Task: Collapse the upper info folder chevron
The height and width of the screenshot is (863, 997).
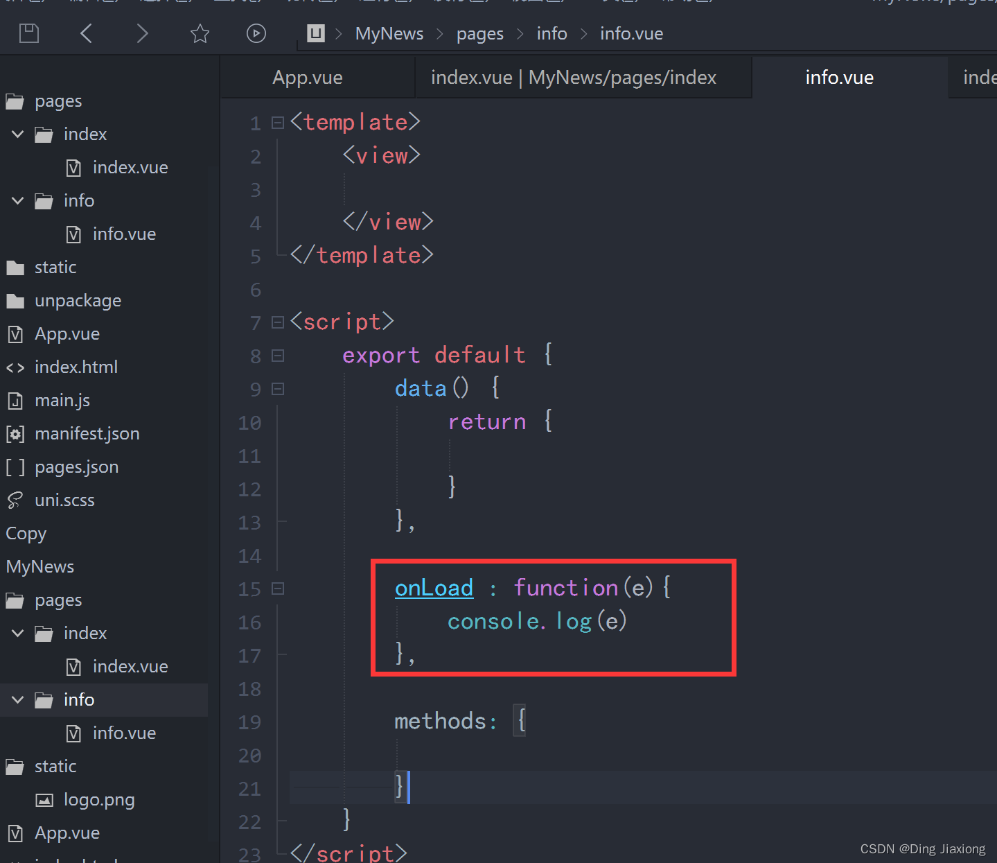Action: coord(18,201)
